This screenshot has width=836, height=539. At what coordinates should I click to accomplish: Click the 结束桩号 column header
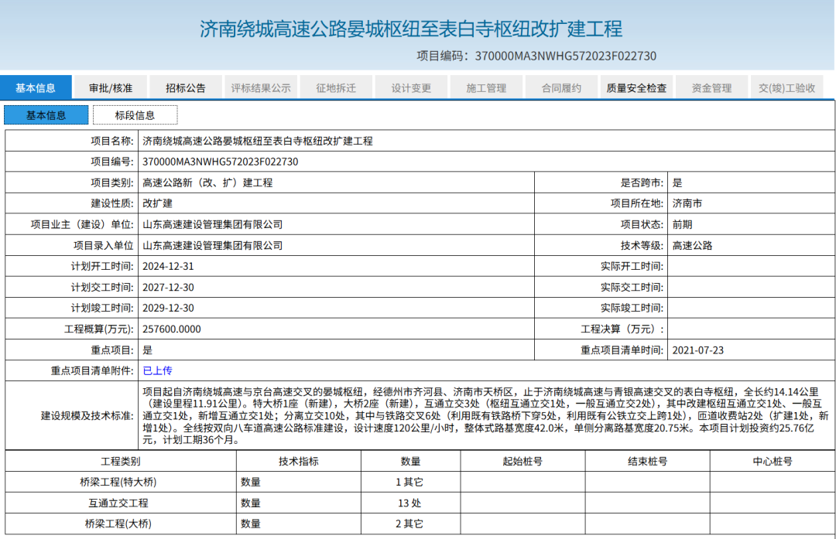point(647,461)
